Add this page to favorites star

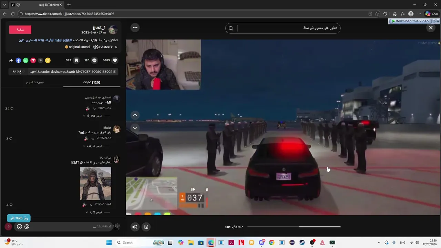pyautogui.click(x=377, y=14)
